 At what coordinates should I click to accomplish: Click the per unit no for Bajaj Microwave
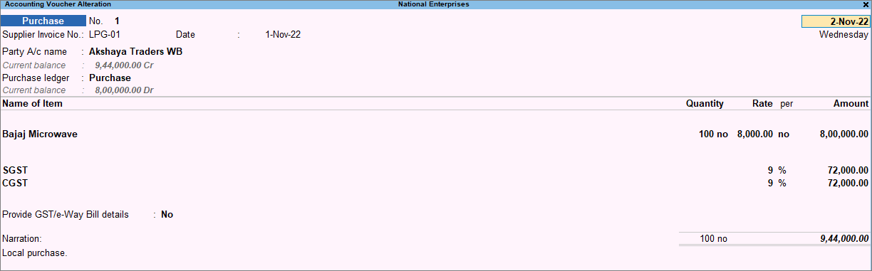pyautogui.click(x=784, y=134)
